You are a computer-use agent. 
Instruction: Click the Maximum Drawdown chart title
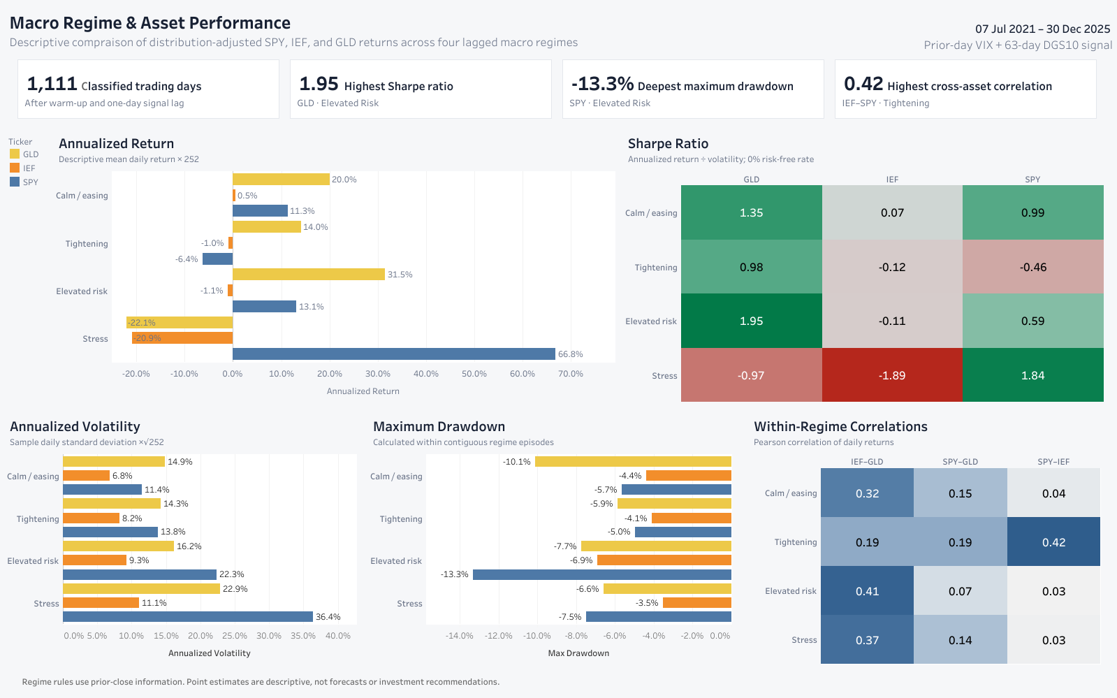pyautogui.click(x=439, y=427)
